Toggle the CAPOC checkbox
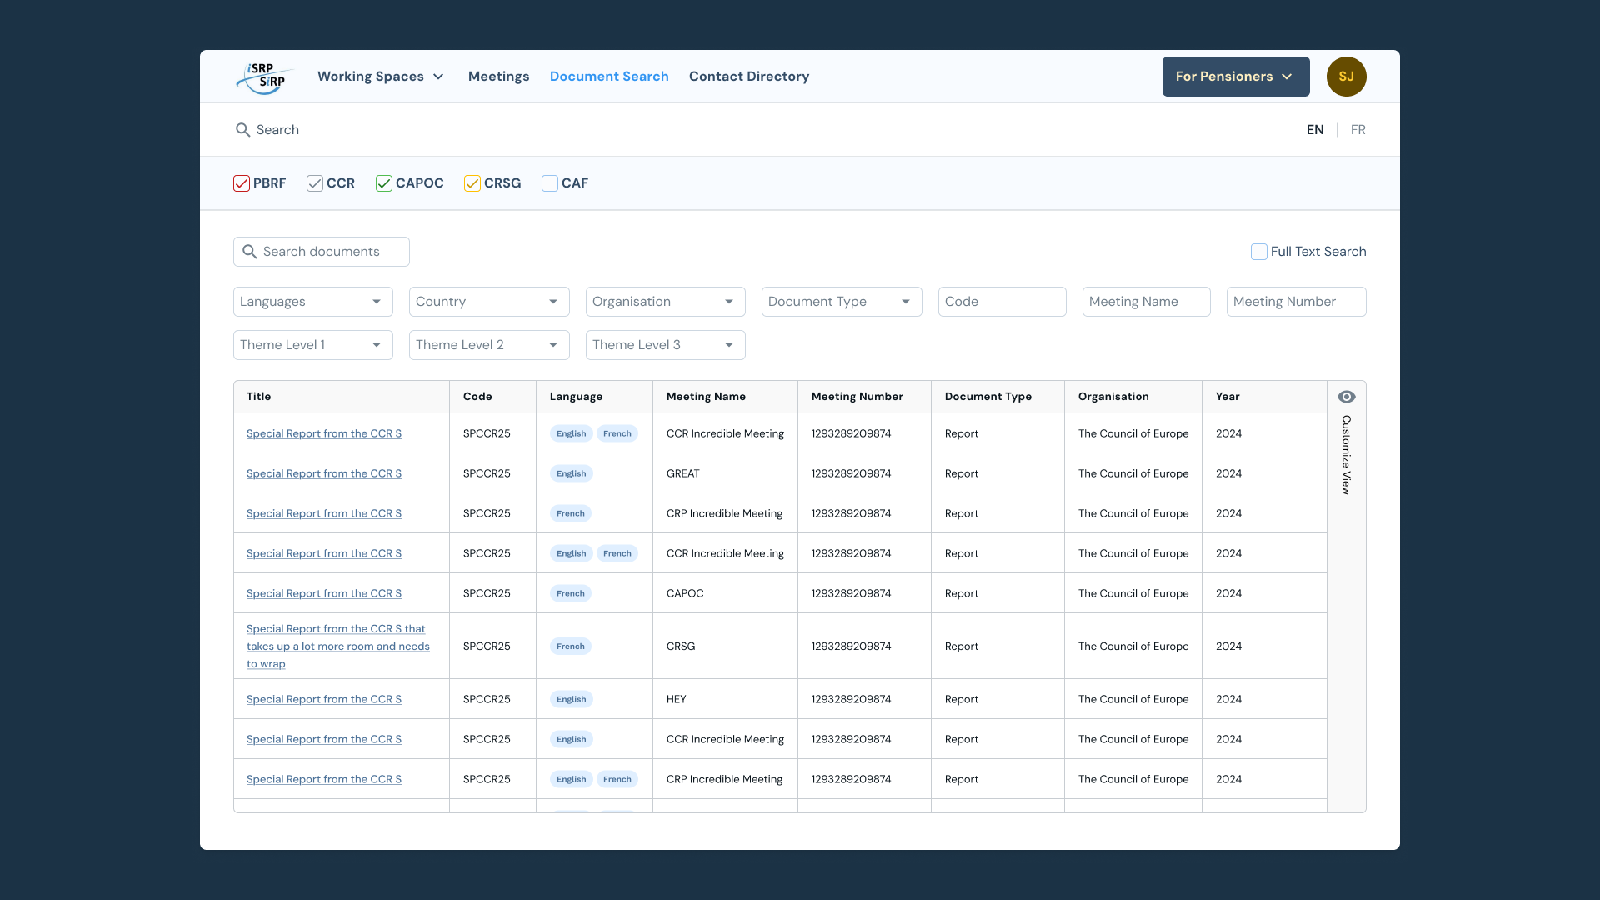This screenshot has width=1600, height=900. point(384,183)
